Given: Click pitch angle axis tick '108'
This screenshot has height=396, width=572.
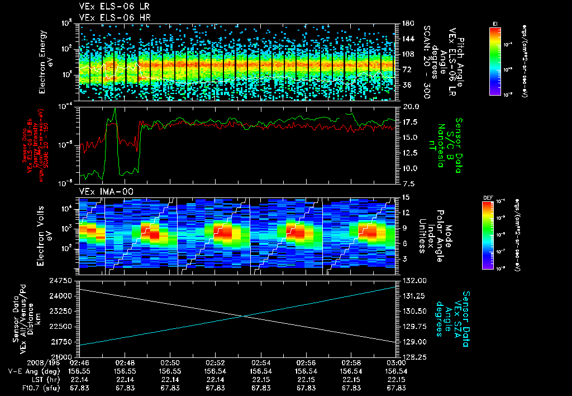Looking at the screenshot, I should tap(408, 54).
